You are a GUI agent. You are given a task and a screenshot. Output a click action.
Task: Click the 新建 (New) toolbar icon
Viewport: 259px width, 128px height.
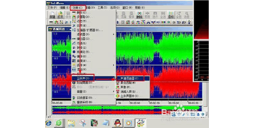52,15
